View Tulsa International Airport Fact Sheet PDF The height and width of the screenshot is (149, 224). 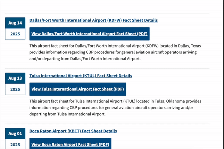tap(78, 89)
